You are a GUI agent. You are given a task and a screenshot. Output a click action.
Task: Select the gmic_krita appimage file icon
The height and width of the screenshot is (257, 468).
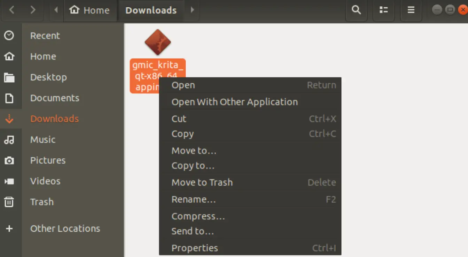(158, 42)
